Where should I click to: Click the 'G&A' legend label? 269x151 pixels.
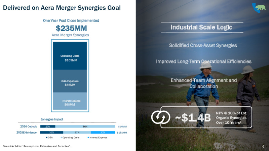pyautogui.click(x=50, y=138)
